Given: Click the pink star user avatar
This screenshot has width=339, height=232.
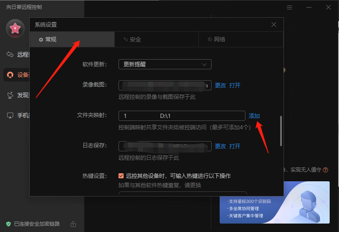Looking at the screenshot, I should [15, 28].
